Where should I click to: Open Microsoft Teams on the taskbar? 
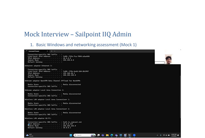coord(103,135)
